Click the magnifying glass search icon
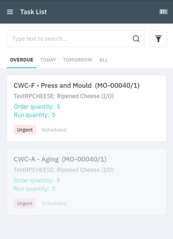This screenshot has width=173, height=239. pos(136,39)
